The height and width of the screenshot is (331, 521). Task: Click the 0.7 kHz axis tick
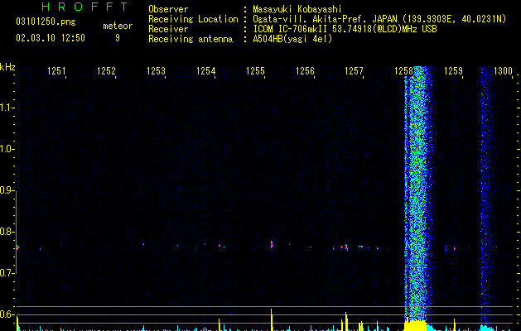click(x=7, y=273)
